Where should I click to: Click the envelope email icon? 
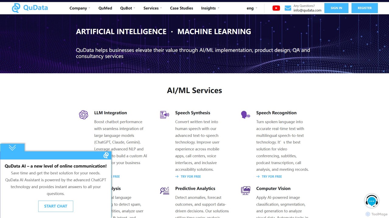click(x=288, y=8)
